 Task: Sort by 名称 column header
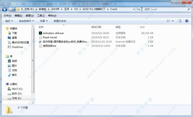(41, 27)
